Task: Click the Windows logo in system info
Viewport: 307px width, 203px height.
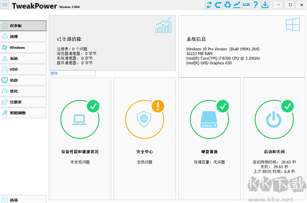Action: [x=293, y=25]
